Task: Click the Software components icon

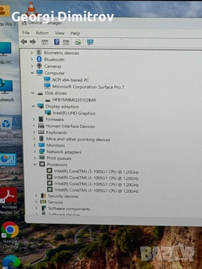Action: tap(44, 208)
